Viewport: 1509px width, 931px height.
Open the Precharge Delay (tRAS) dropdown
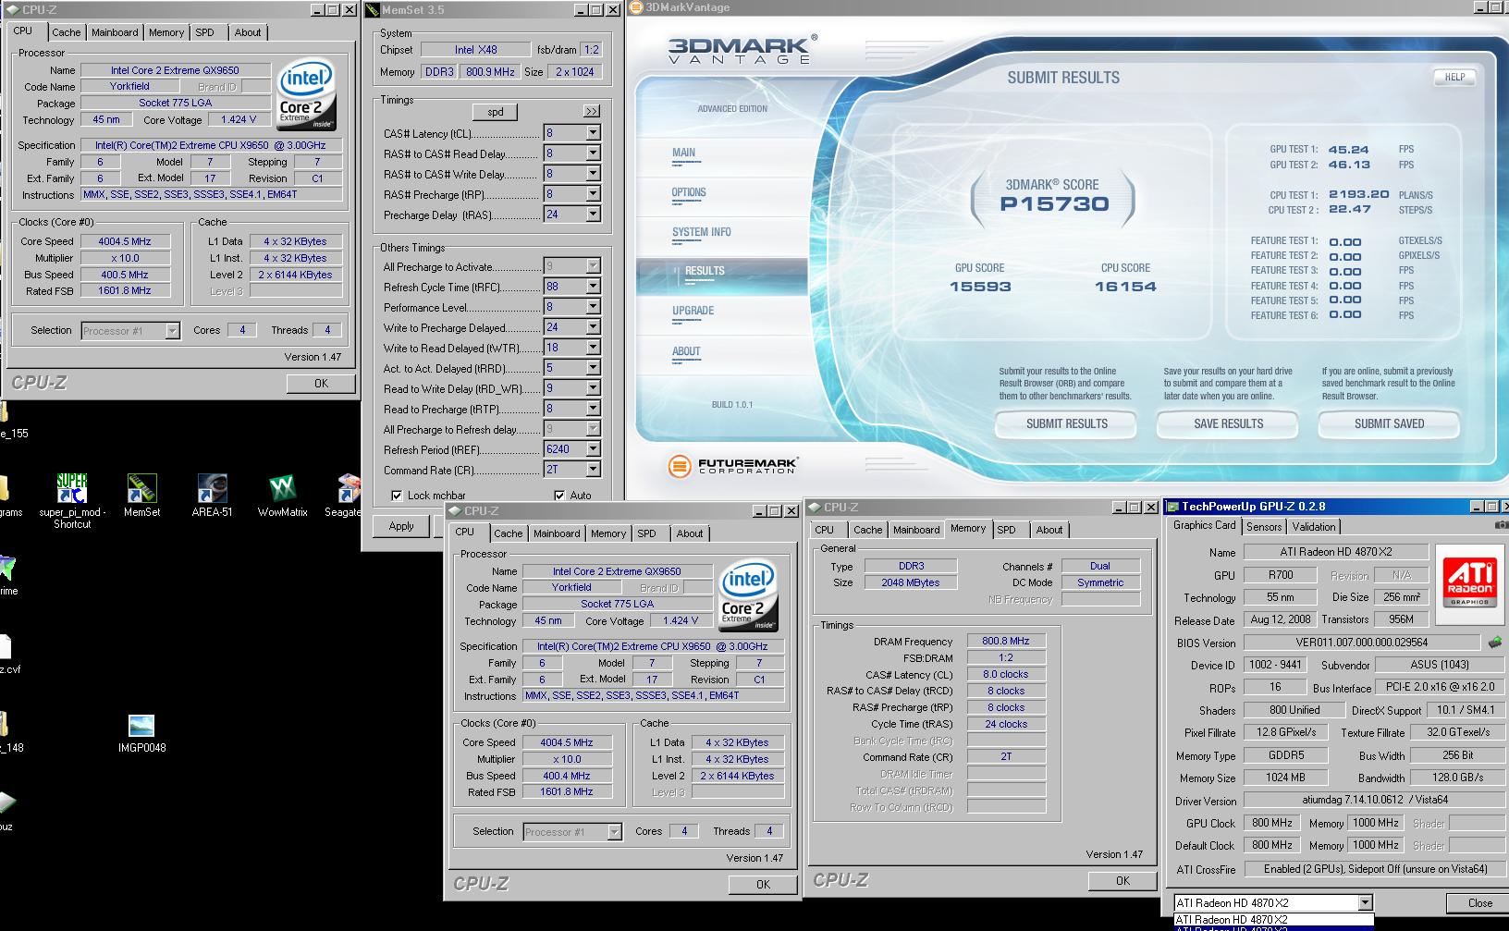pos(593,214)
